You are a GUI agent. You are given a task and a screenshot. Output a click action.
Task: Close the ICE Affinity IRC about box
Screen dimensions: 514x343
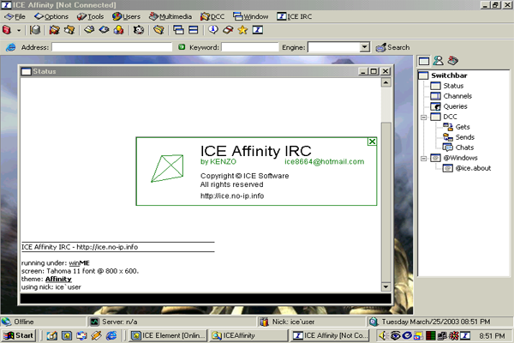372,141
